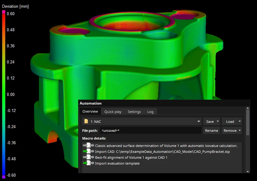This screenshot has height=181, width=257.
Task: Click the Best-fit alignment step icon
Action: coord(88,157)
